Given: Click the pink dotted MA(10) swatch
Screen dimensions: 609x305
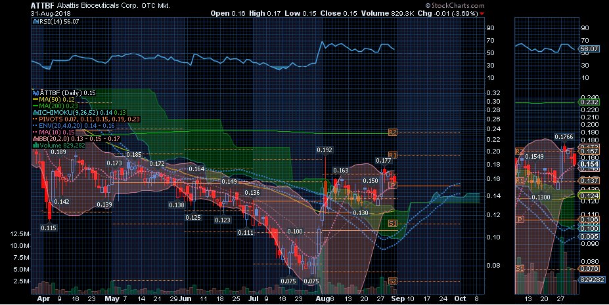Looking at the screenshot, I should click(x=35, y=132).
